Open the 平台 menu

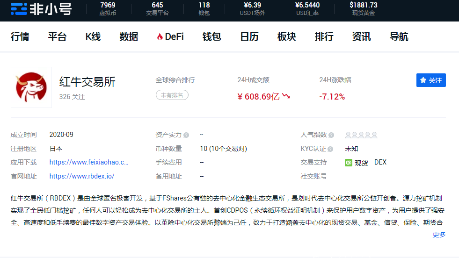coord(58,37)
